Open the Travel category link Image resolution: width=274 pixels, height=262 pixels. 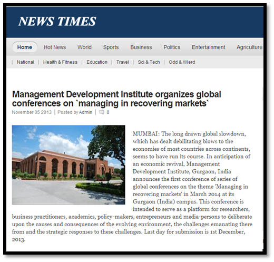[123, 62]
